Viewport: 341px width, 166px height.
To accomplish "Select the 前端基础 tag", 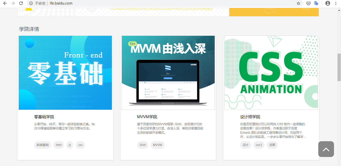I will click(43, 145).
